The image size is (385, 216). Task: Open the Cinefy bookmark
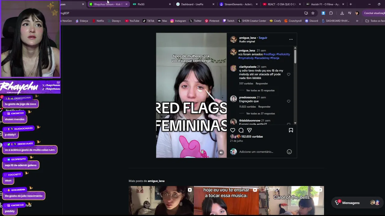point(275,21)
